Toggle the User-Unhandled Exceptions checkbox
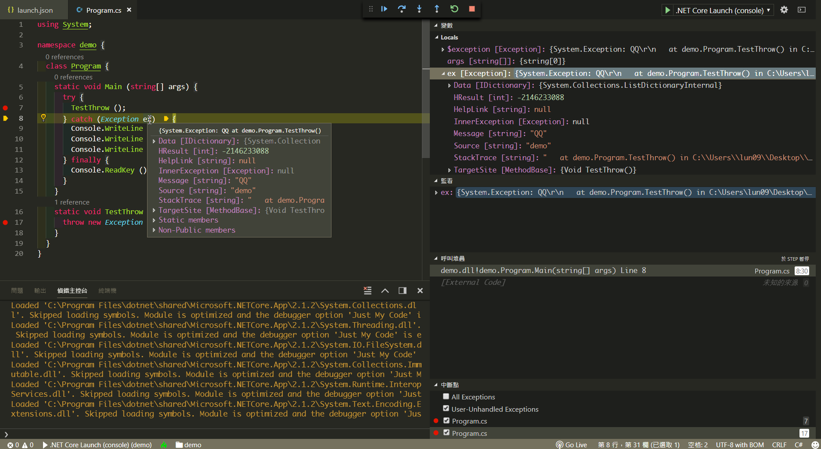Image resolution: width=821 pixels, height=449 pixels. click(446, 409)
